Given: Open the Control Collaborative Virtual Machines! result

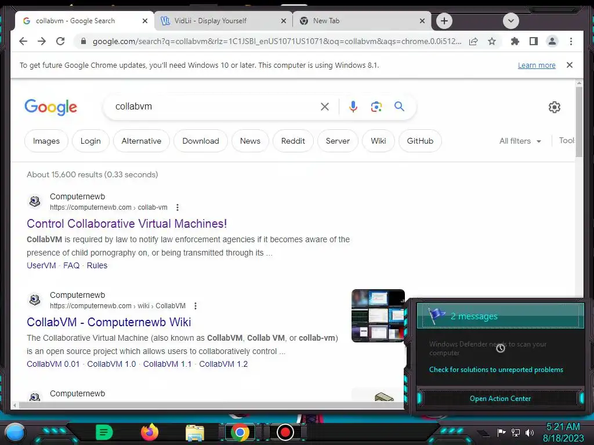Looking at the screenshot, I should (x=126, y=224).
